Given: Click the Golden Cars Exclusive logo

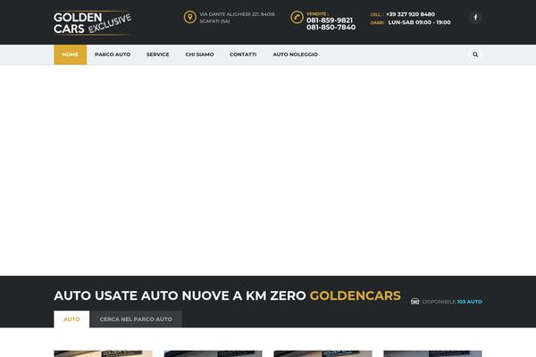Looking at the screenshot, I should click(x=92, y=22).
